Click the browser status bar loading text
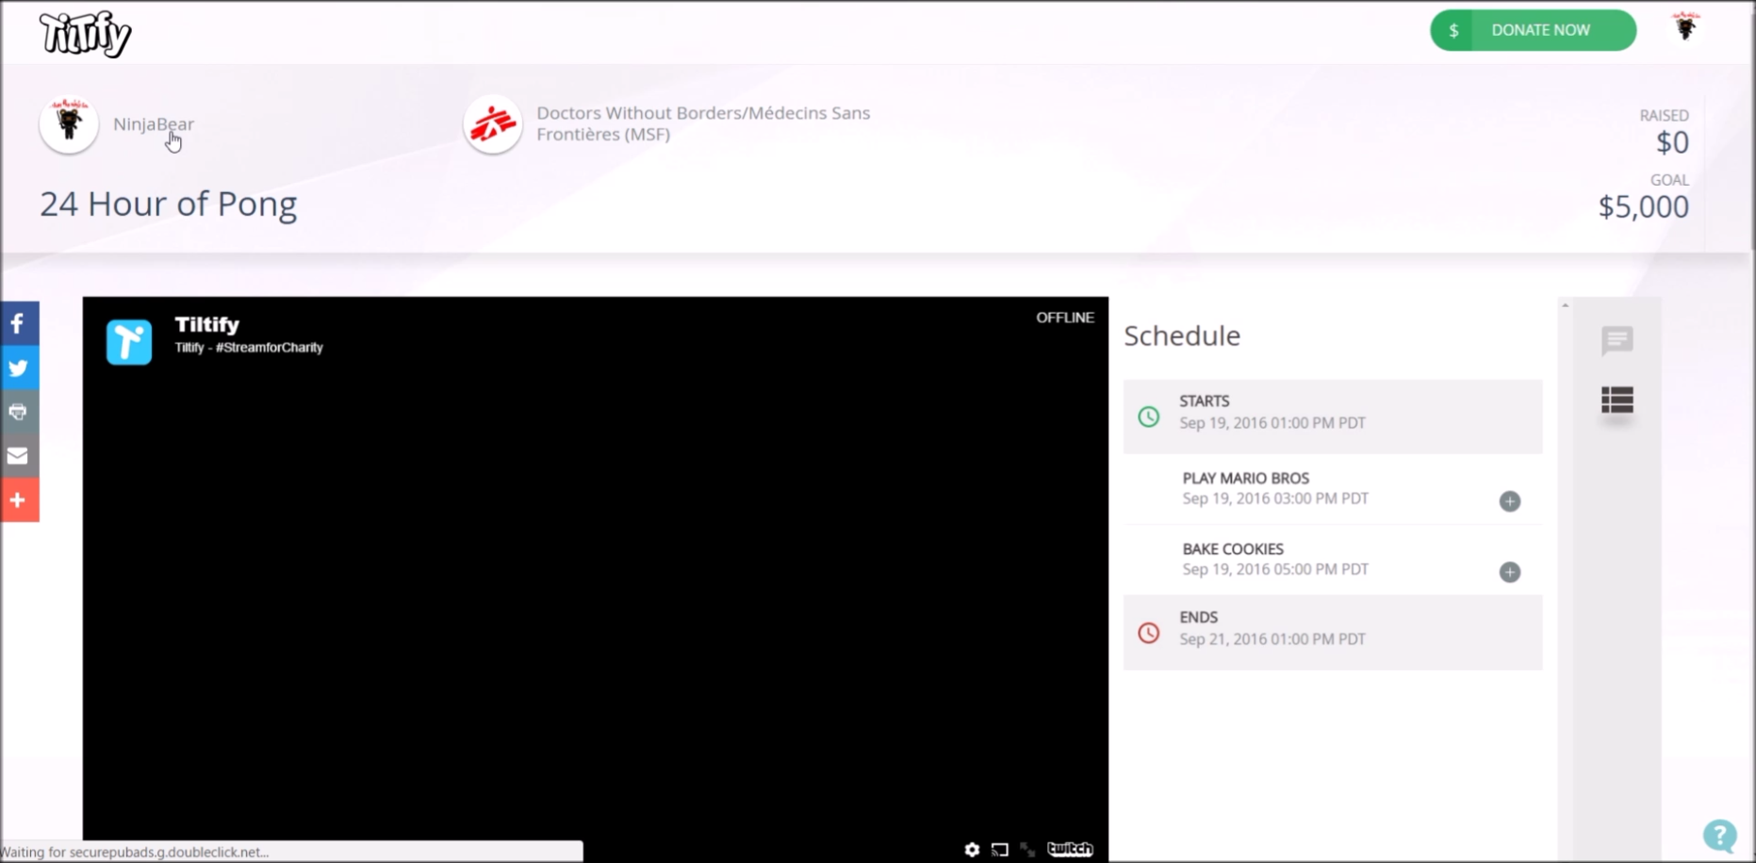This screenshot has height=863, width=1756. pyautogui.click(x=135, y=852)
